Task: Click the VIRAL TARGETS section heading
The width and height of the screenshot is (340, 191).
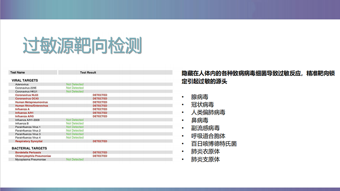Action: 25,80
